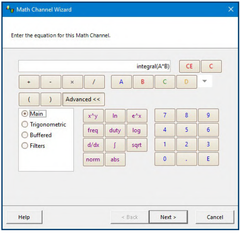Insert the integral symbol function
The height and width of the screenshot is (233, 241).
pyautogui.click(x=115, y=145)
